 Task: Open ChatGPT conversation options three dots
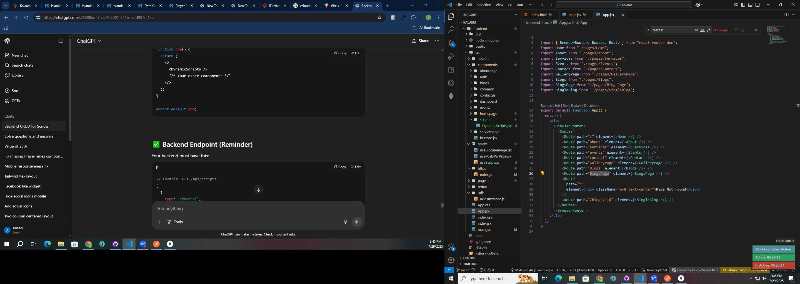(437, 41)
